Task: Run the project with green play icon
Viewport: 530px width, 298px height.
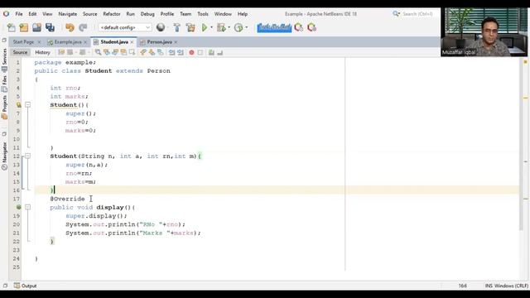Action: click(x=205, y=27)
